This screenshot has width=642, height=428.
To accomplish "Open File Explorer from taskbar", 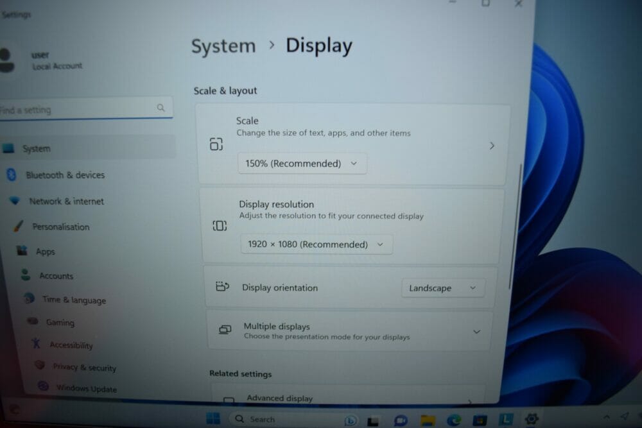I will click(428, 420).
